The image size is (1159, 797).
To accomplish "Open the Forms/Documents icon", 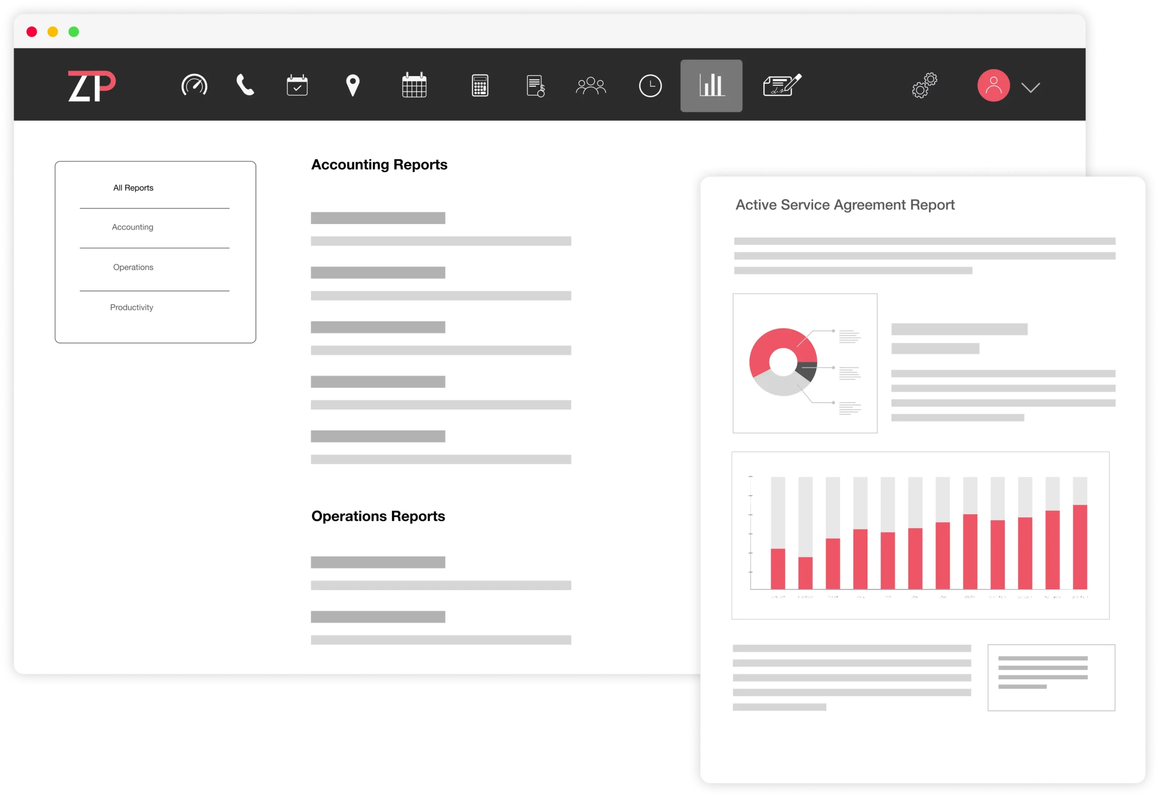I will tap(781, 86).
